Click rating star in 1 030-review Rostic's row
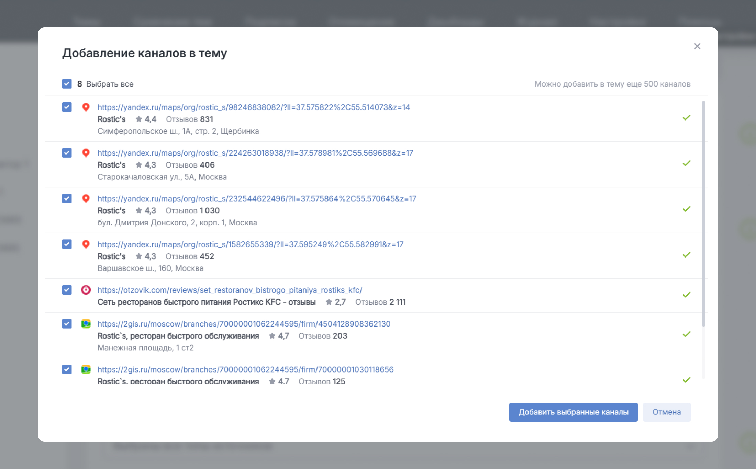 pyautogui.click(x=139, y=210)
